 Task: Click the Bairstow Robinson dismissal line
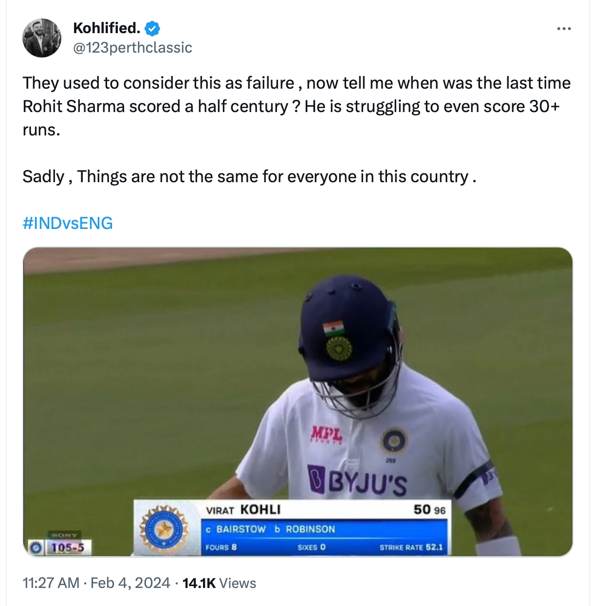(276, 529)
